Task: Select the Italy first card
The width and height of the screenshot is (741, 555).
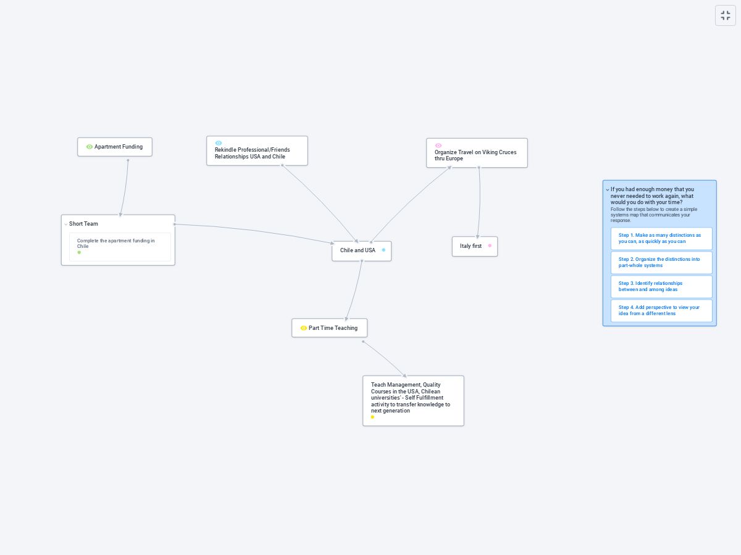Action: click(x=471, y=246)
